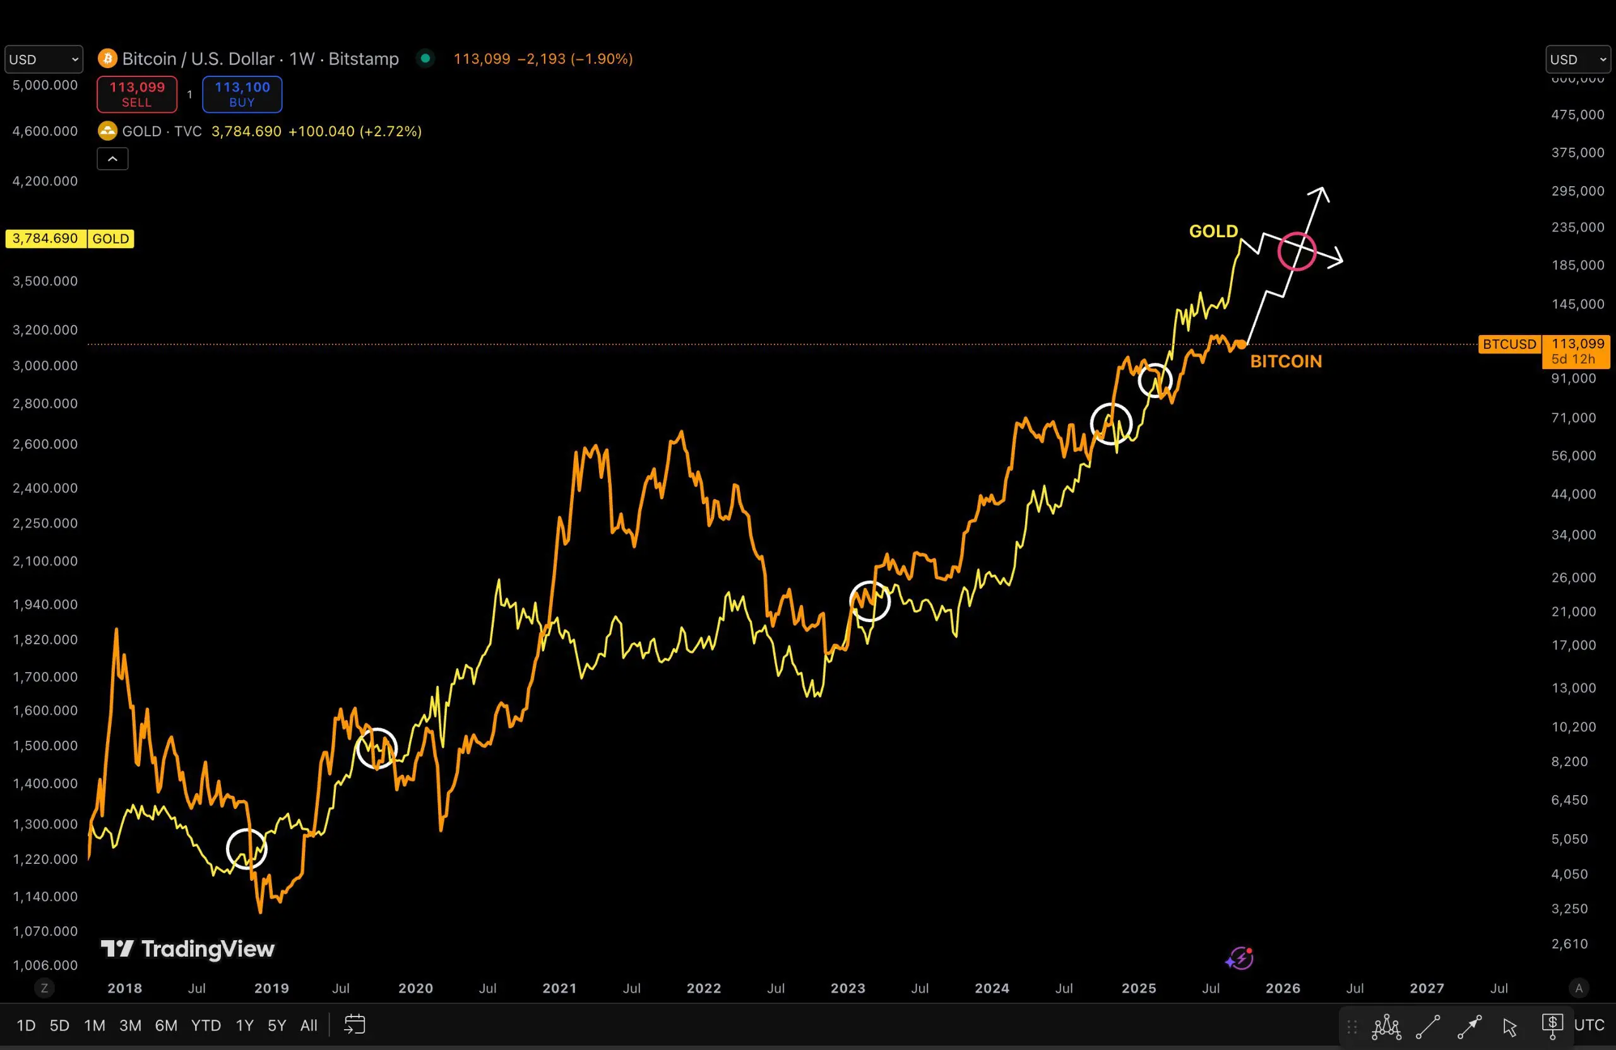Click the 2026 label on time axis
The height and width of the screenshot is (1050, 1616).
(x=1283, y=988)
